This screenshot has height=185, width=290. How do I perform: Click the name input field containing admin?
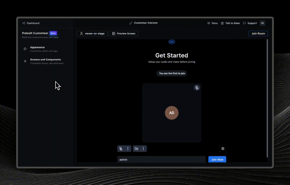[x=161, y=160]
